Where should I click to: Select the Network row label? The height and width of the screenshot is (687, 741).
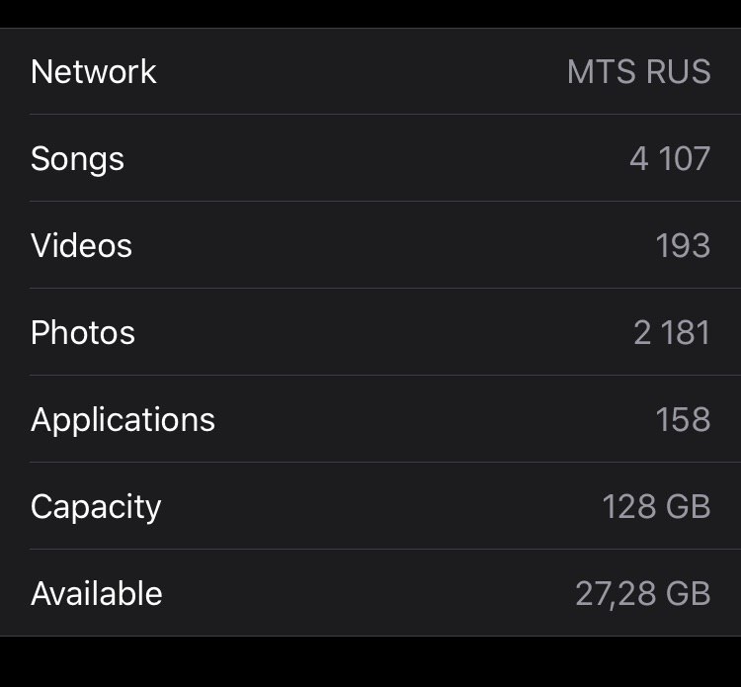click(x=93, y=72)
